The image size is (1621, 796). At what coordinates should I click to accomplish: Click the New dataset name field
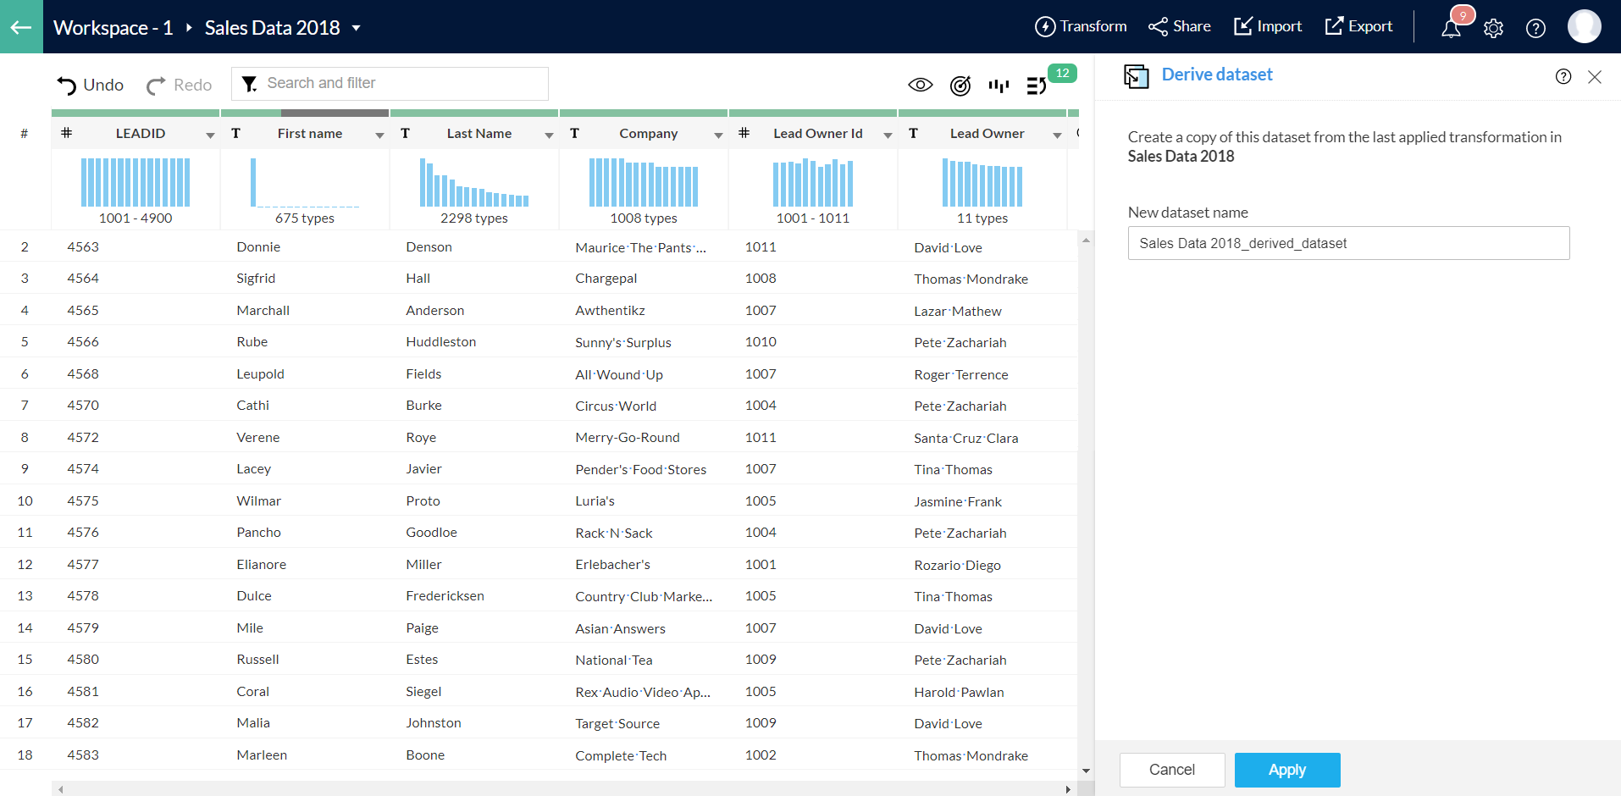pos(1348,243)
